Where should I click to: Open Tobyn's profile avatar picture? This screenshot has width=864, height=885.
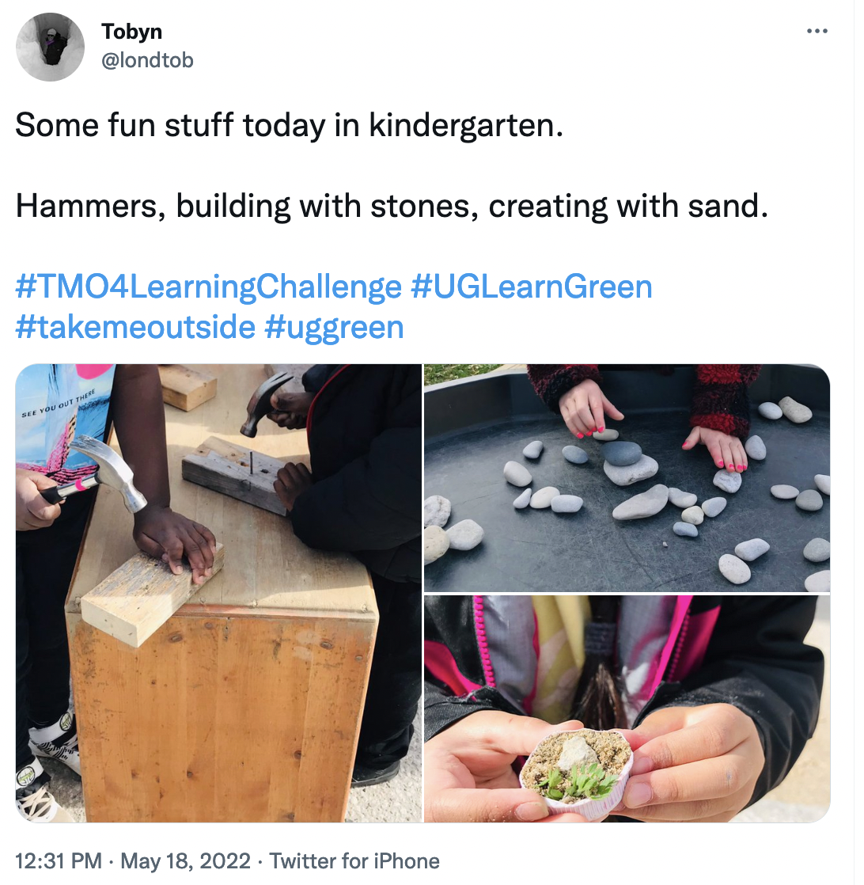[x=50, y=47]
